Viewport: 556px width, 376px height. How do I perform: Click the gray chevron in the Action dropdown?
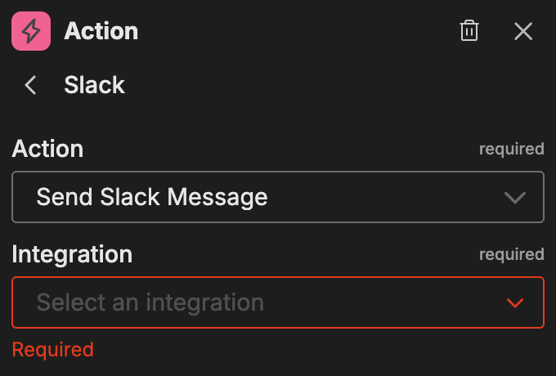tap(514, 198)
